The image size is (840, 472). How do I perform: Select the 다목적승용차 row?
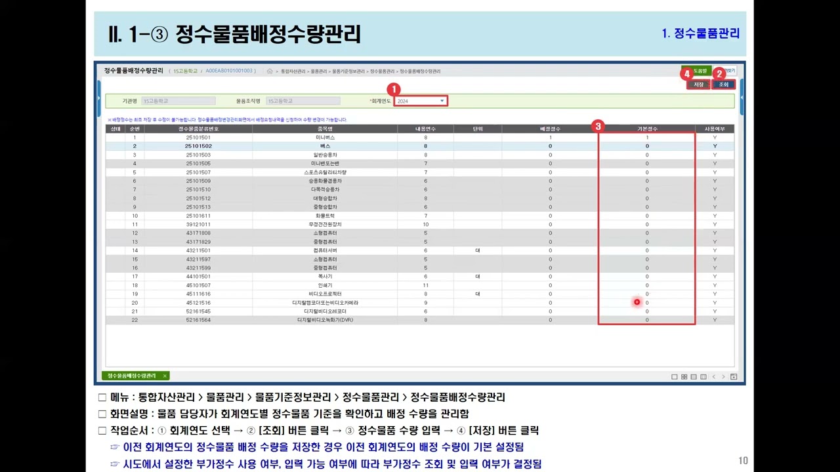[420, 189]
